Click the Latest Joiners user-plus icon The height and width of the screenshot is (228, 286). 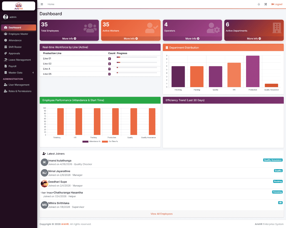click(x=44, y=154)
